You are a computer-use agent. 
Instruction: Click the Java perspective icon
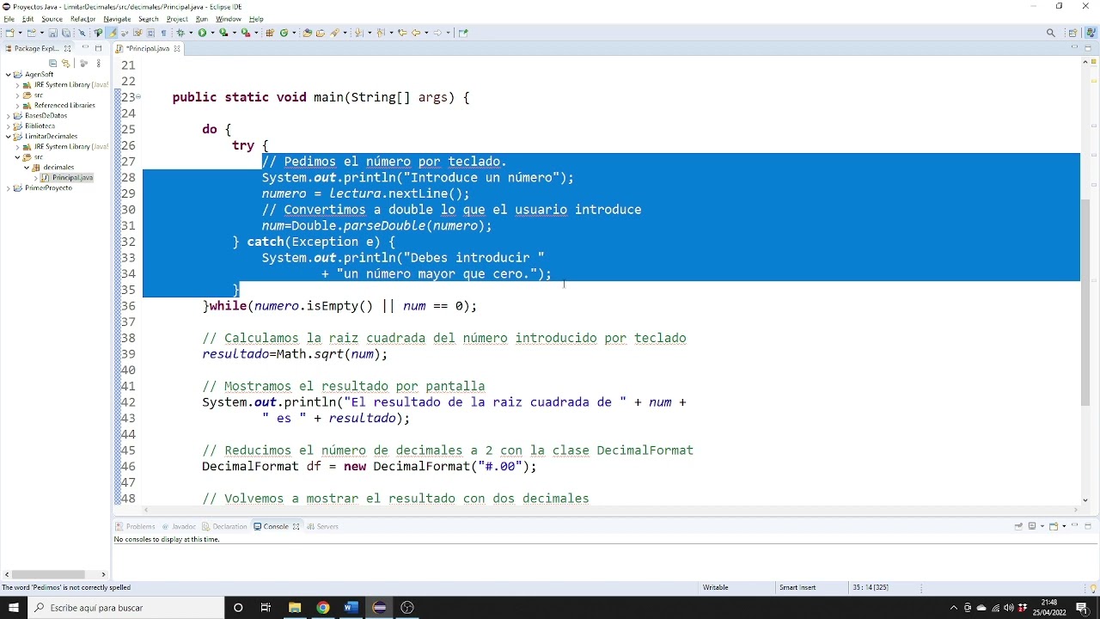(x=1089, y=33)
